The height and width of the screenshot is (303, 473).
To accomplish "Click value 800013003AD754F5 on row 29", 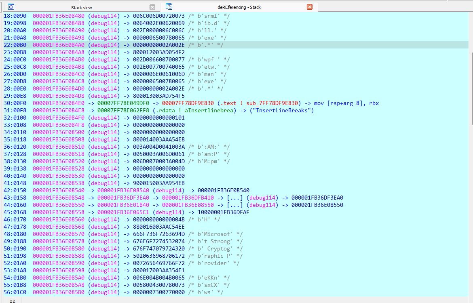I will coord(158,96).
